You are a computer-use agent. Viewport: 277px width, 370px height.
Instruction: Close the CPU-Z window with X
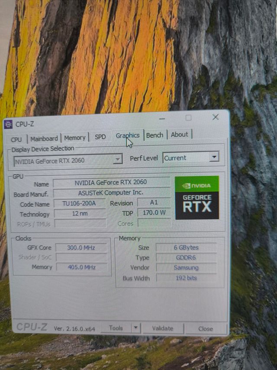[x=215, y=117]
